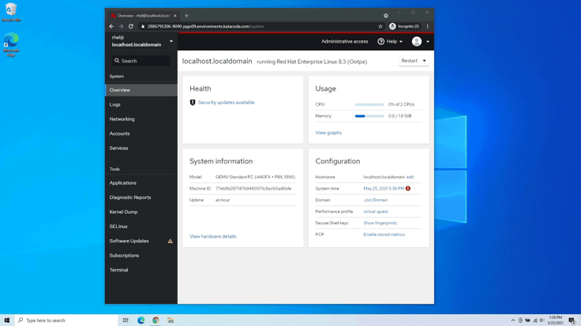Image resolution: width=581 pixels, height=326 pixels.
Task: Click Show fingerprints link
Action: [380, 223]
